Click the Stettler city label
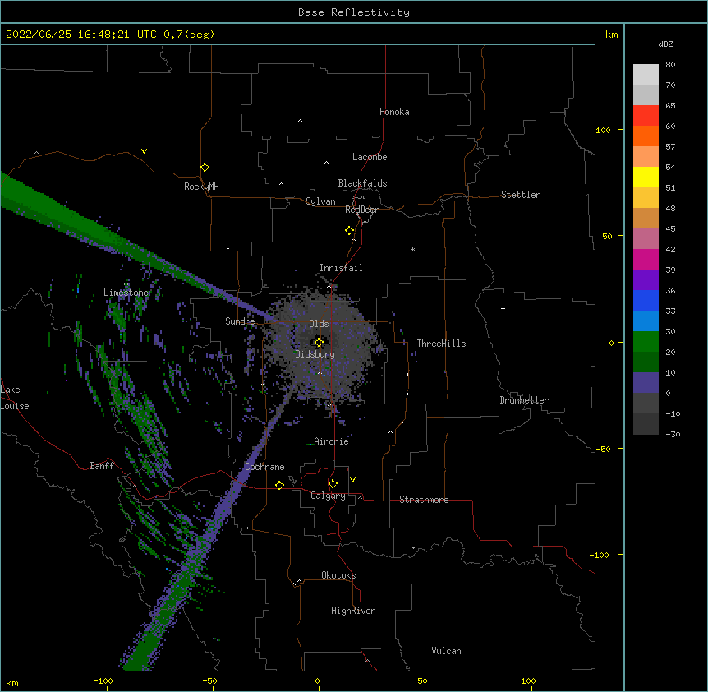Image resolution: width=708 pixels, height=692 pixels. click(x=521, y=195)
